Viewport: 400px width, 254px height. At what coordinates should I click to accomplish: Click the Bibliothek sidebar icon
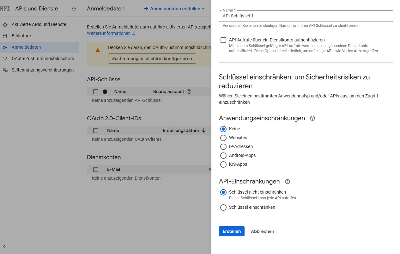click(5, 36)
